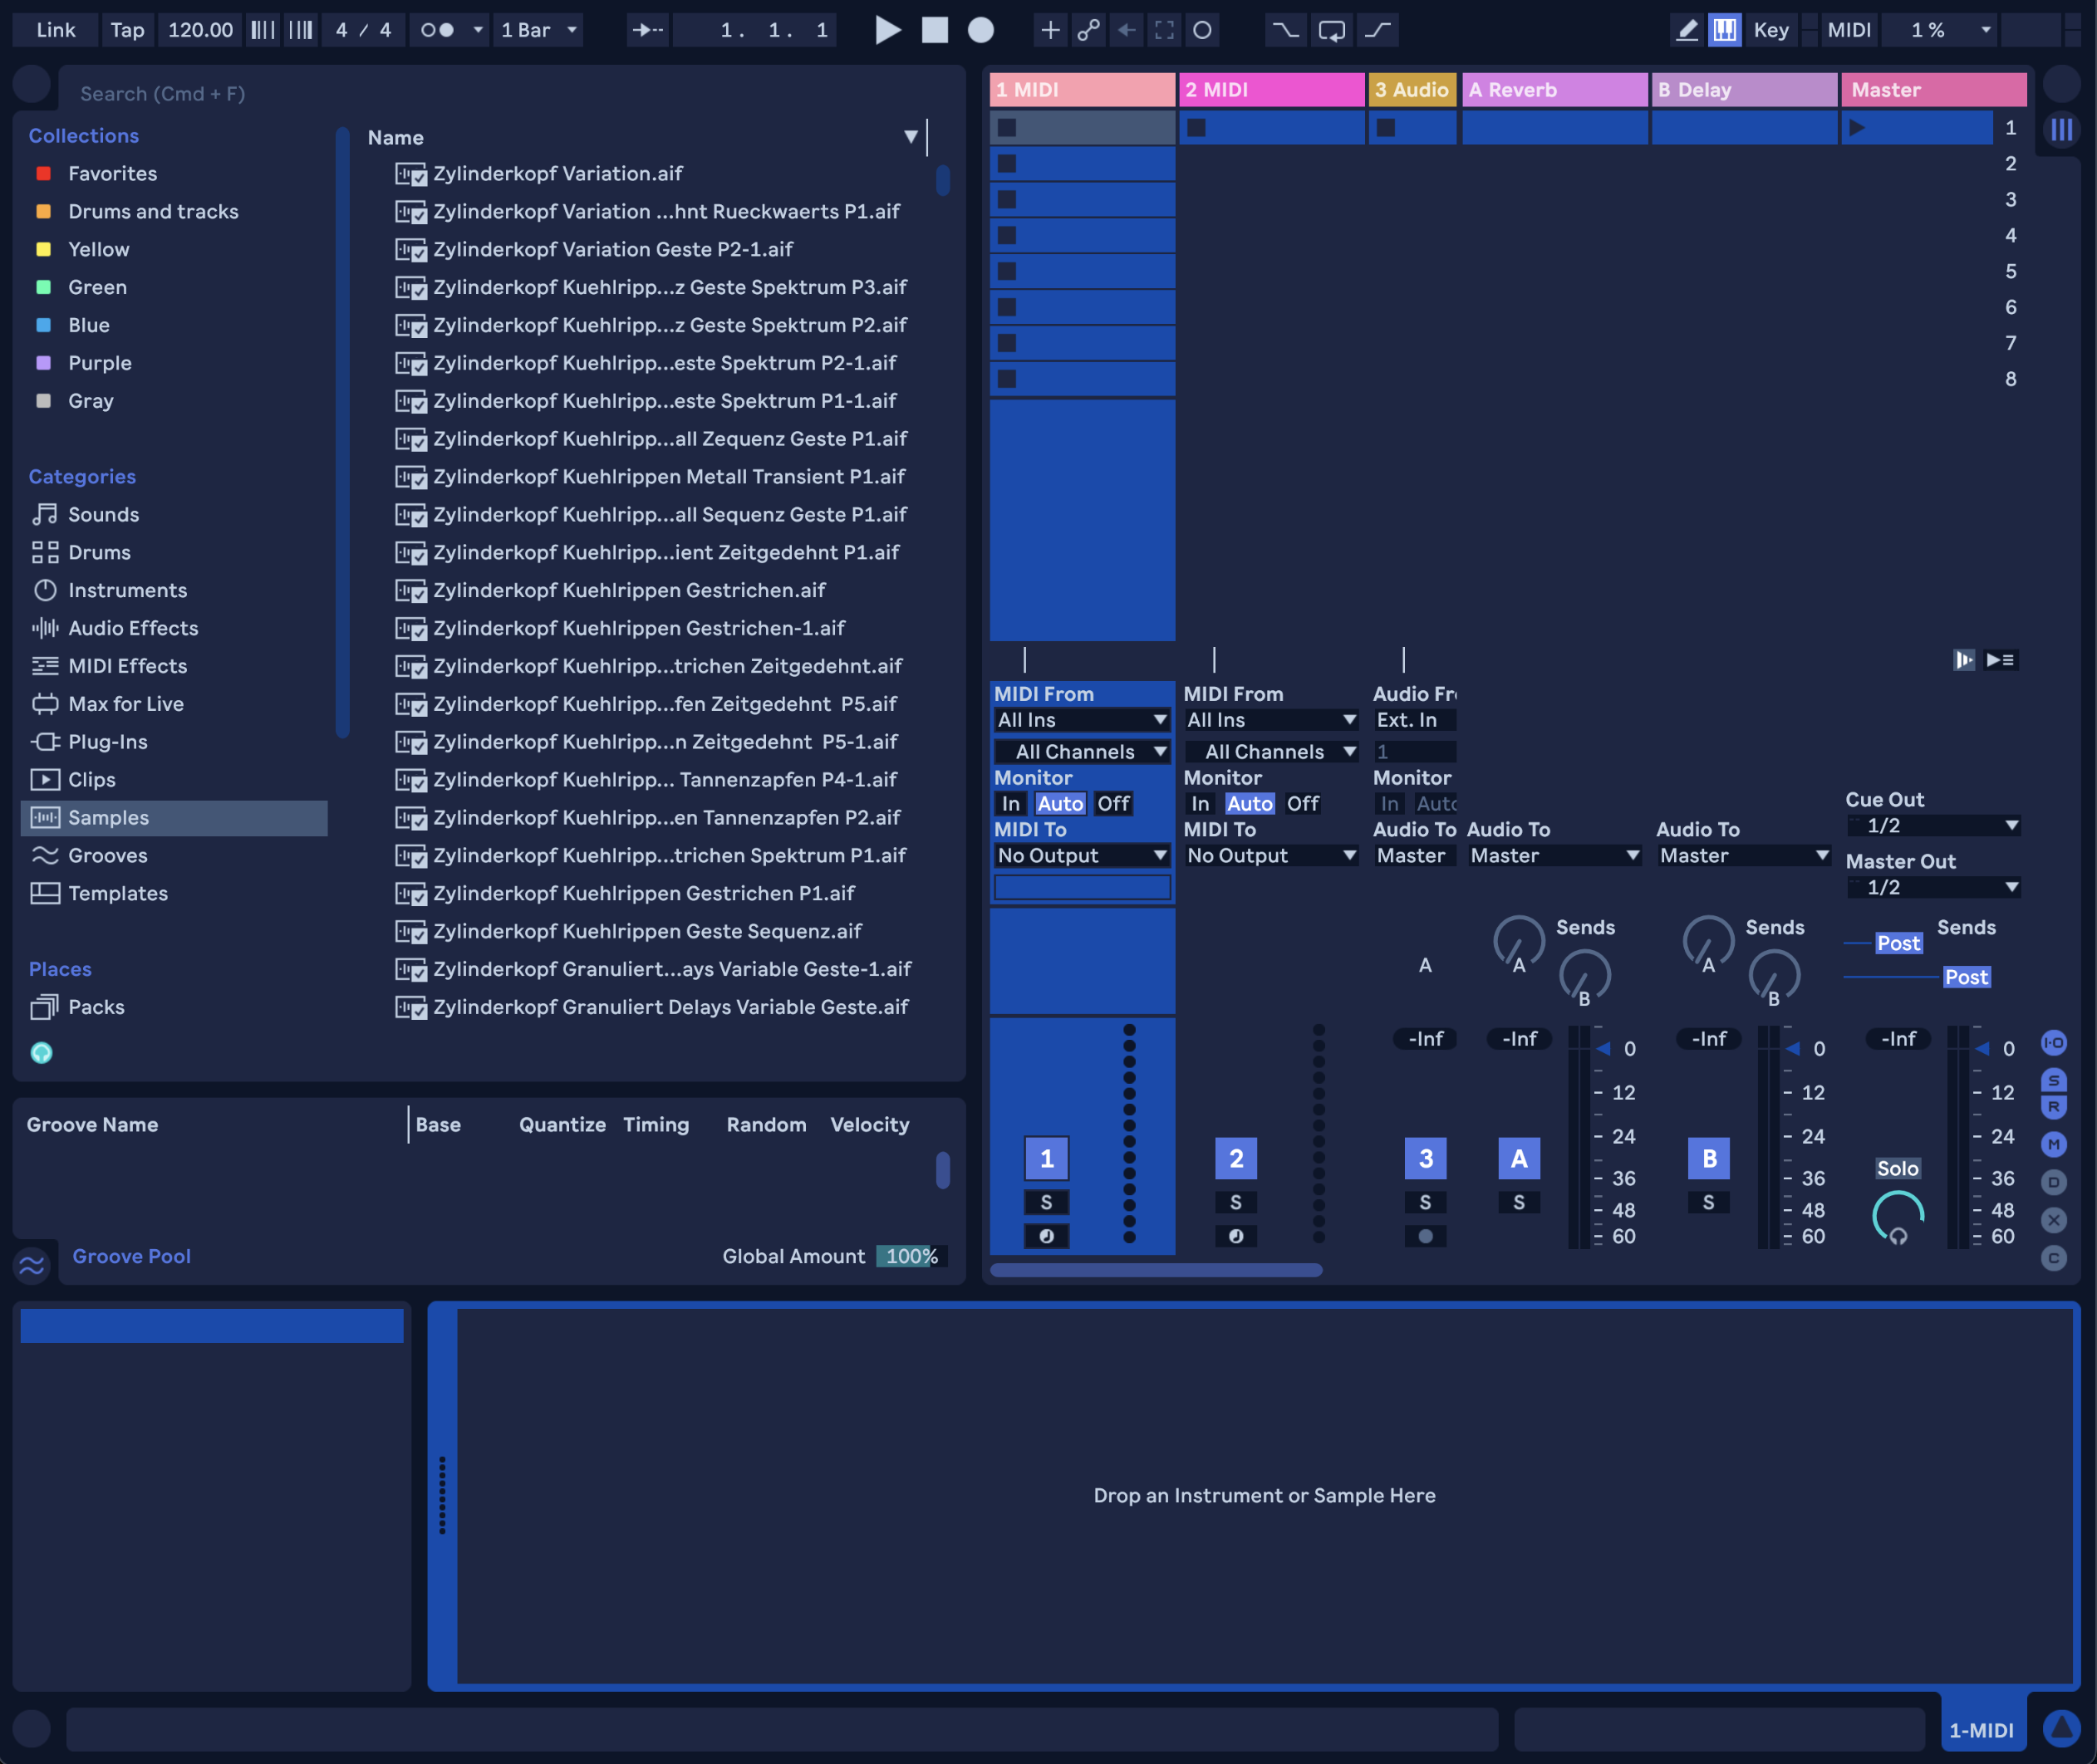Toggle Draw Mode pencil icon

(1687, 30)
